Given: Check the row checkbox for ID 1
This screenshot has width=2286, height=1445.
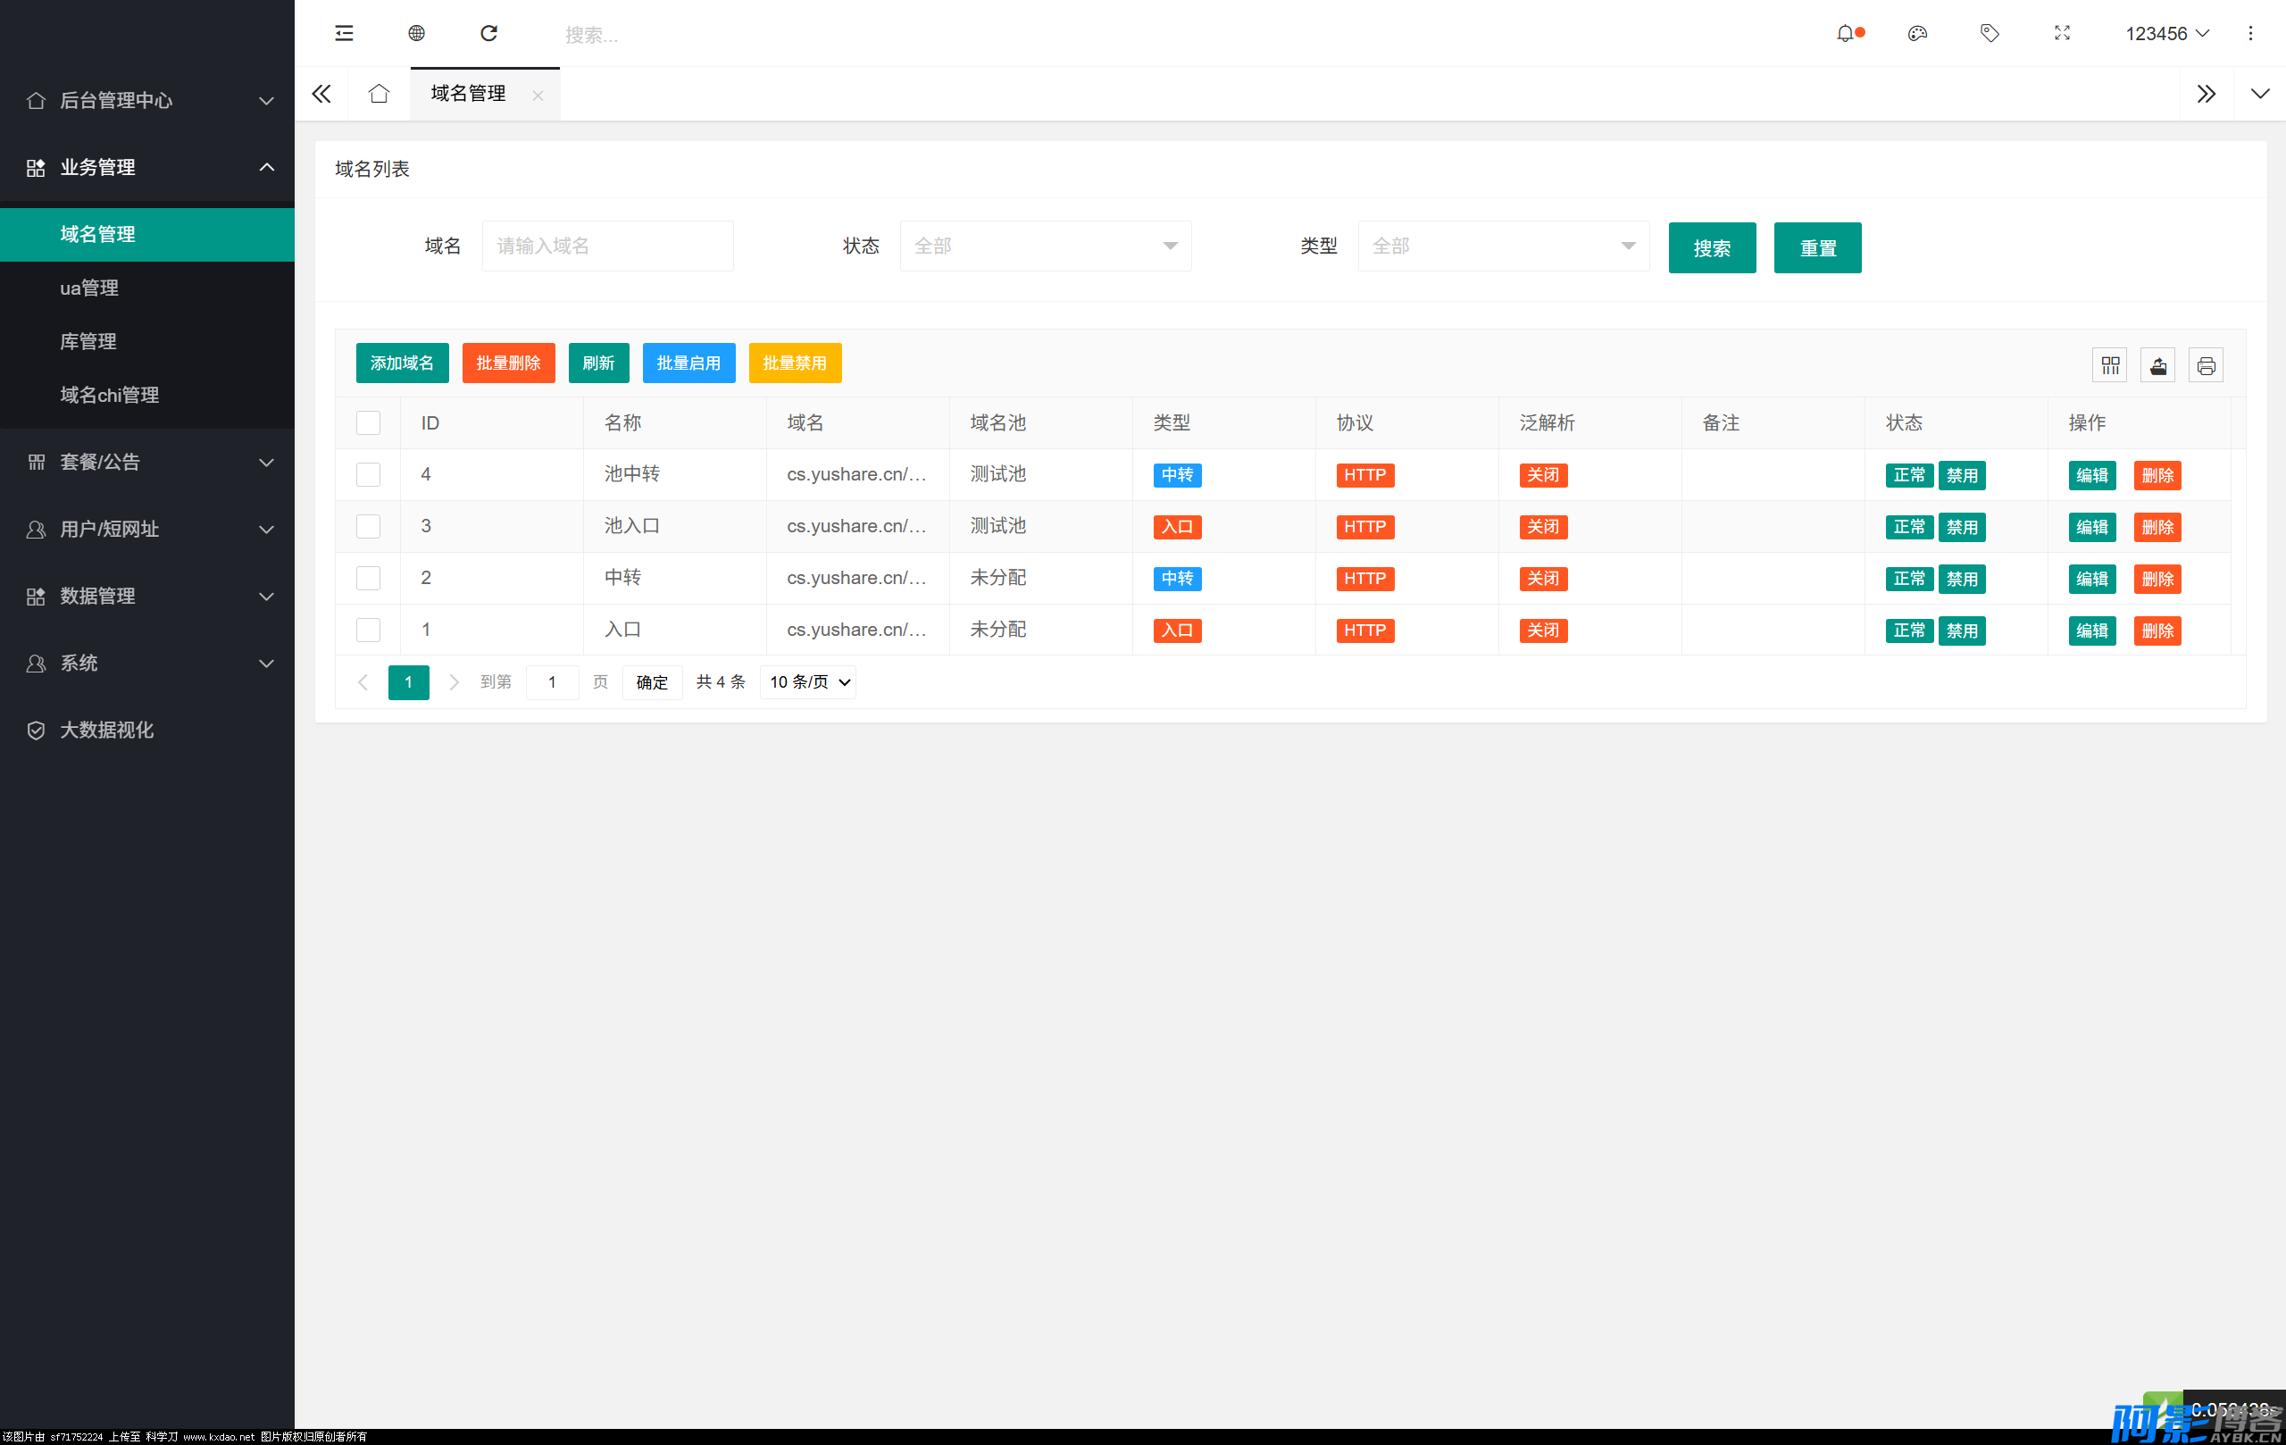Looking at the screenshot, I should [x=368, y=630].
